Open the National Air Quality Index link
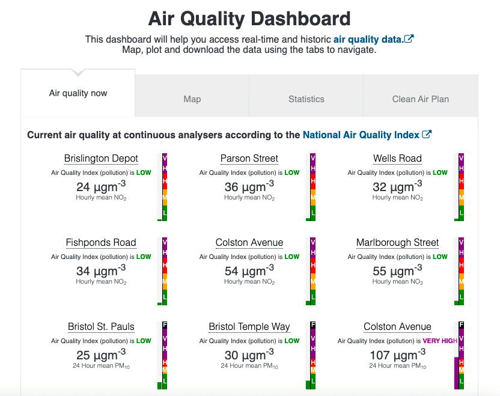The height and width of the screenshot is (396, 500). 361,135
